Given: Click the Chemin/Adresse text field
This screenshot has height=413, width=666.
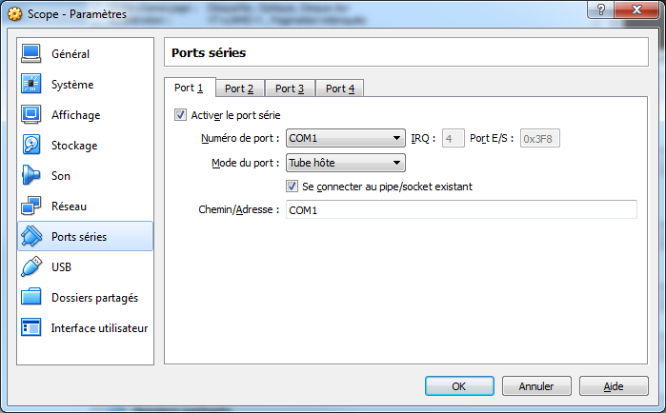Looking at the screenshot, I should pos(460,209).
